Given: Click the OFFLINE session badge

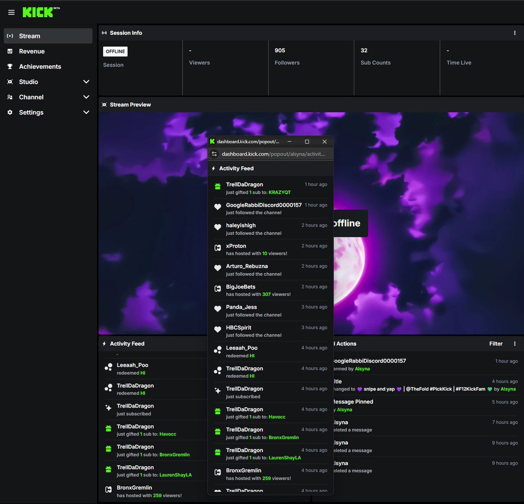Looking at the screenshot, I should [x=115, y=51].
